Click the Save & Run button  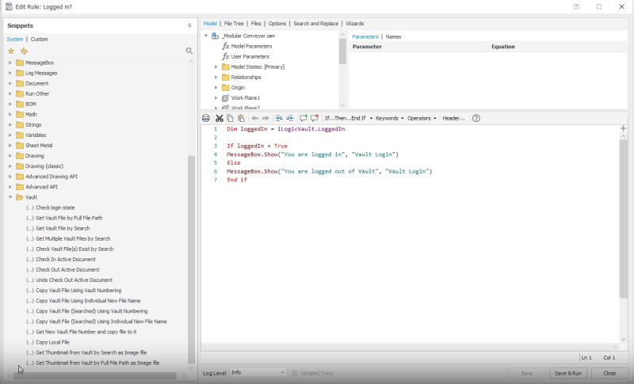pos(568,373)
